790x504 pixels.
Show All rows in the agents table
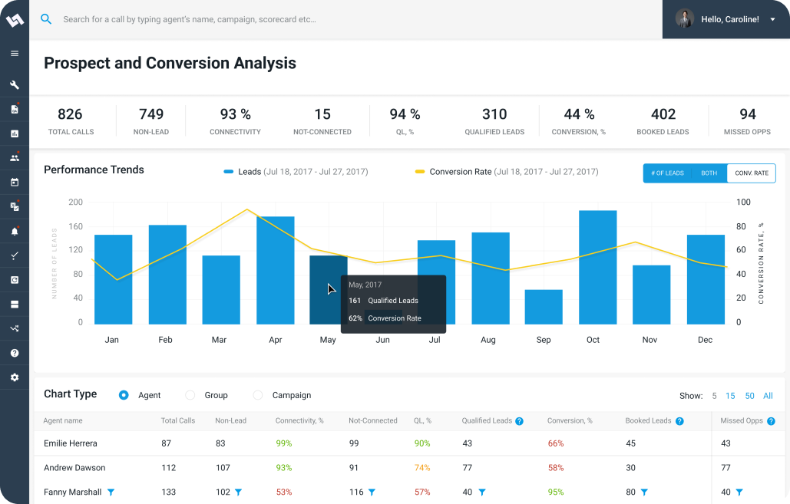[768, 396]
